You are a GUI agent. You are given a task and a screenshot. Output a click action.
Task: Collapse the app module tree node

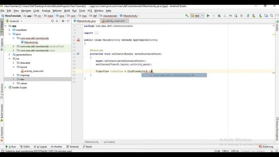[6, 26]
